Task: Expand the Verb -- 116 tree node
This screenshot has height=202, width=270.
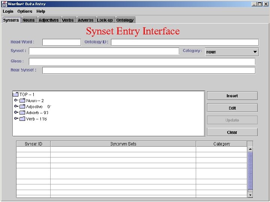Action: click(x=16, y=118)
